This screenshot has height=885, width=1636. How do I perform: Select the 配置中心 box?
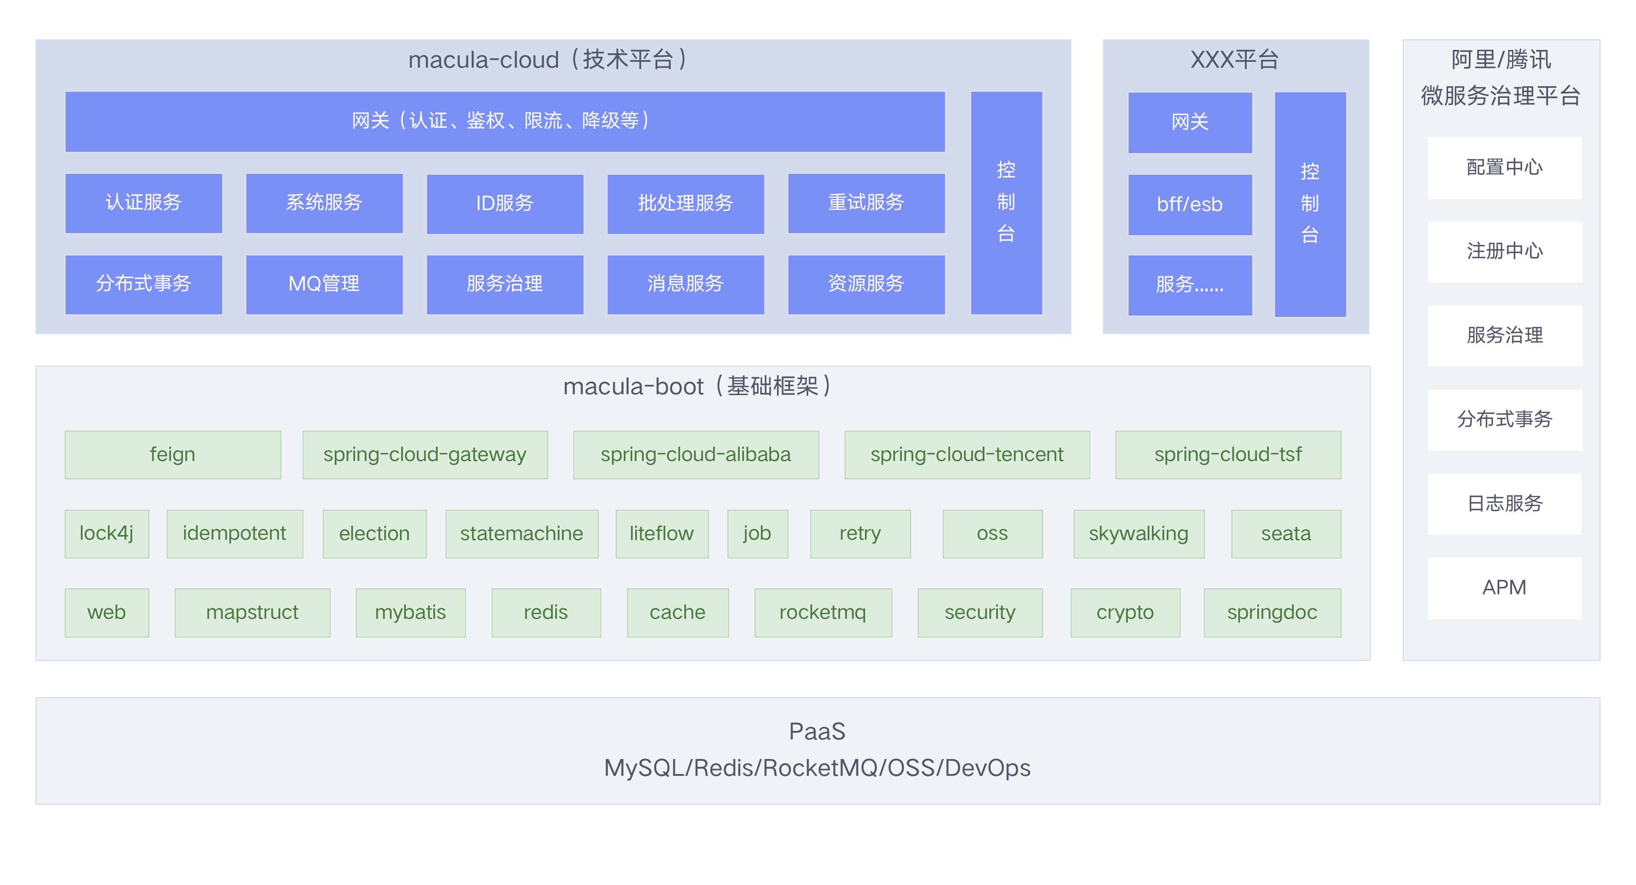1504,168
